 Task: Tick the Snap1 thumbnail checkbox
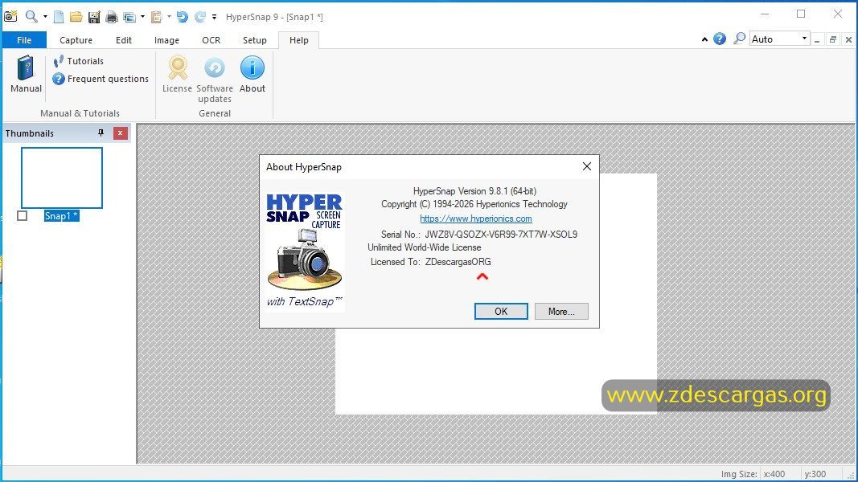point(22,216)
